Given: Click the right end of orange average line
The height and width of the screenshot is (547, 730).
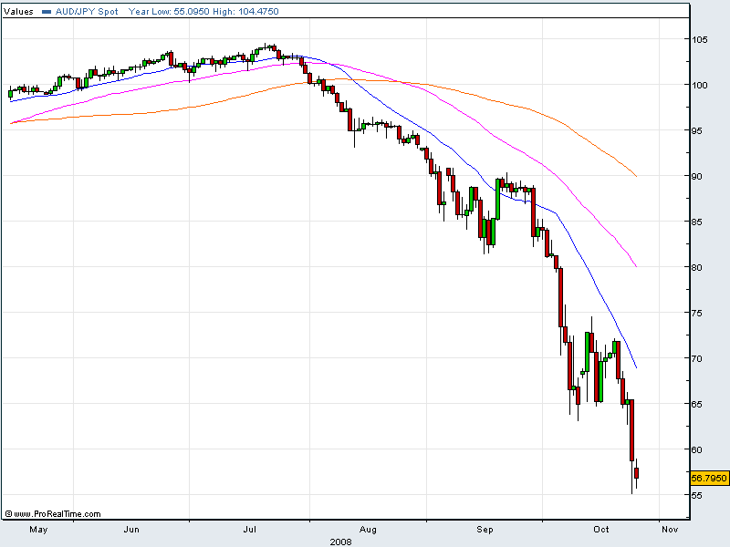Looking at the screenshot, I should coord(635,175).
